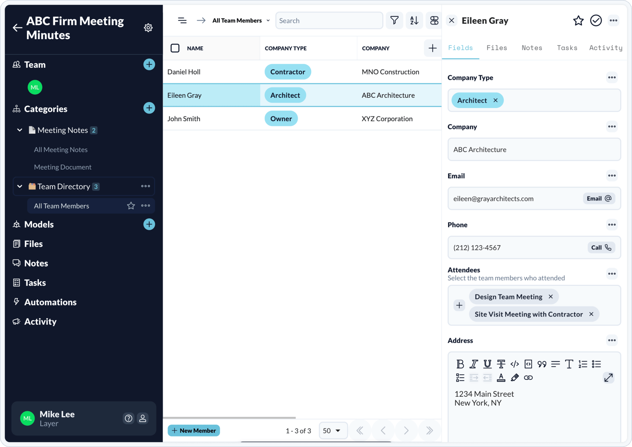The height and width of the screenshot is (447, 632).
Task: Open project settings gear icon
Action: coord(148,28)
